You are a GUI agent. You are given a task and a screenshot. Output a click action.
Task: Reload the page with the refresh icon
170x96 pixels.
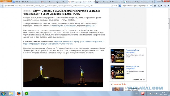[x=116, y=6]
